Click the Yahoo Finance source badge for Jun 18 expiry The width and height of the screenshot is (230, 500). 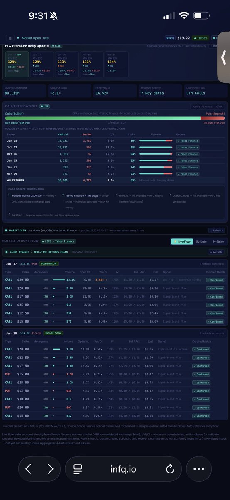point(187,141)
